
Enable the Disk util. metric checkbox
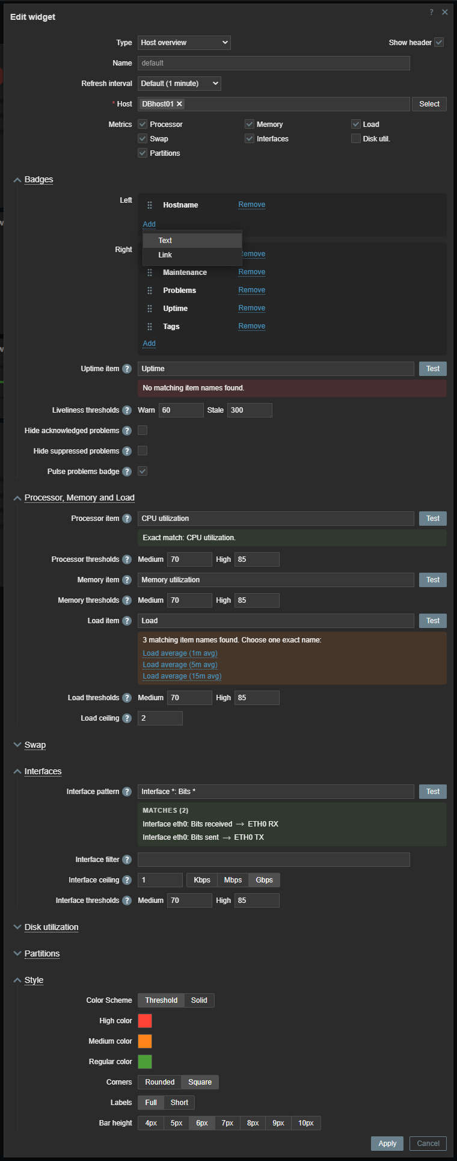pos(356,139)
